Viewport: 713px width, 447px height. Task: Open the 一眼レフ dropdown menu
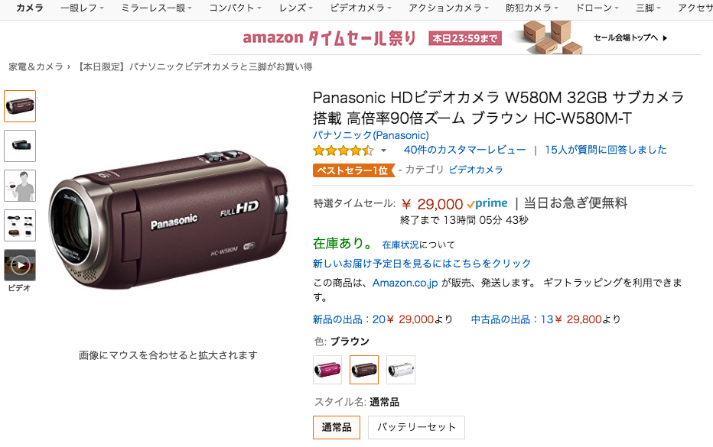click(82, 8)
